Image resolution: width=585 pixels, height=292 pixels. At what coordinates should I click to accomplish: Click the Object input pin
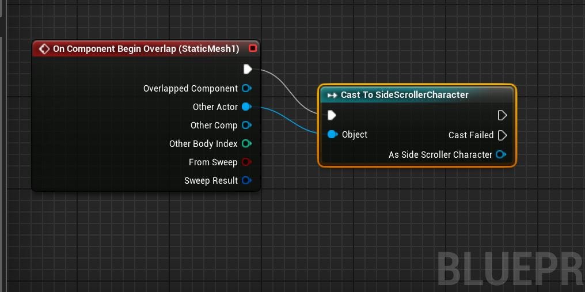coord(332,134)
